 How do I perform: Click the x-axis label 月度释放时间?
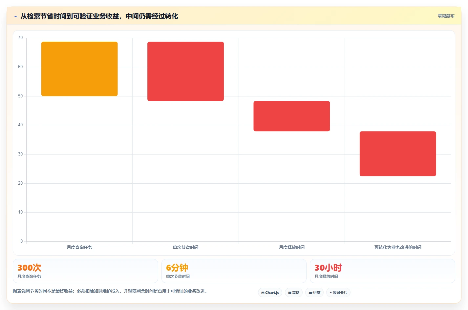pyautogui.click(x=292, y=247)
